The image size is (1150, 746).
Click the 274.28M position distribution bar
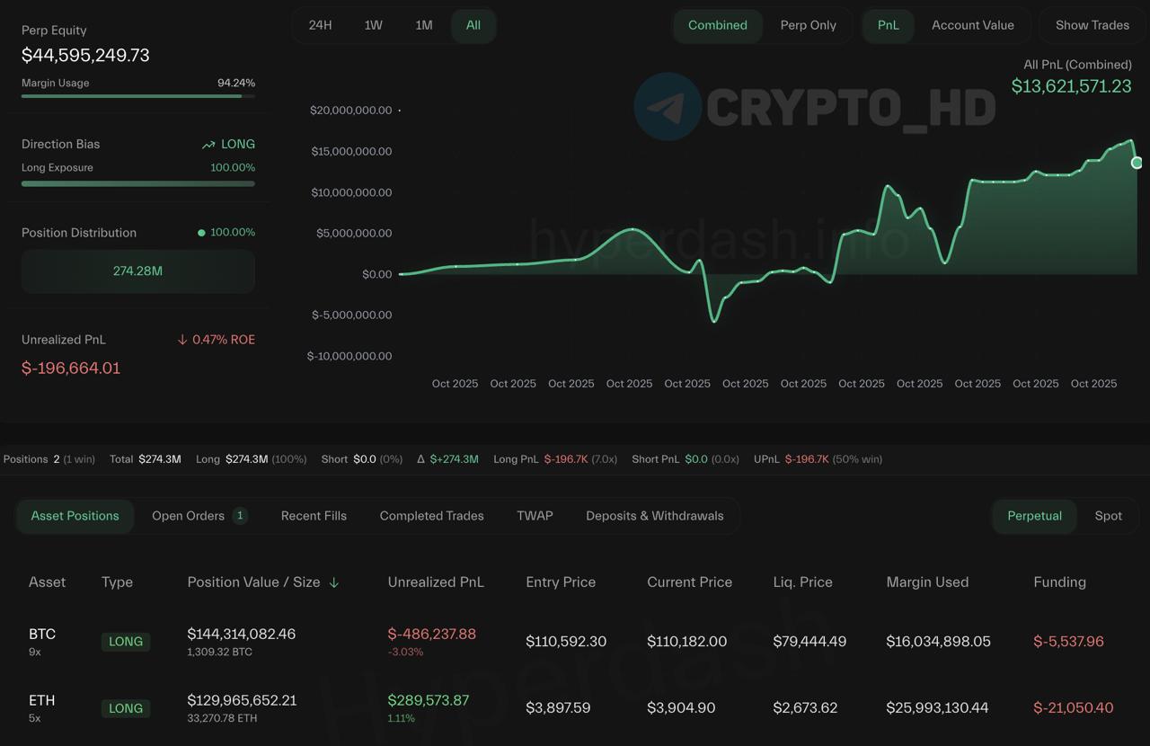137,271
